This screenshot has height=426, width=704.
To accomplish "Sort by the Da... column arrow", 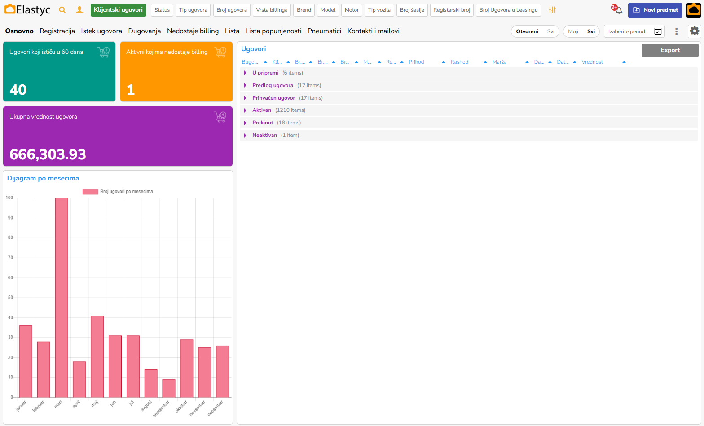I will (550, 62).
